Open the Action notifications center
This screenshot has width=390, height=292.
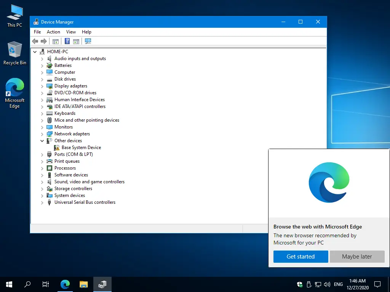pos(377,284)
